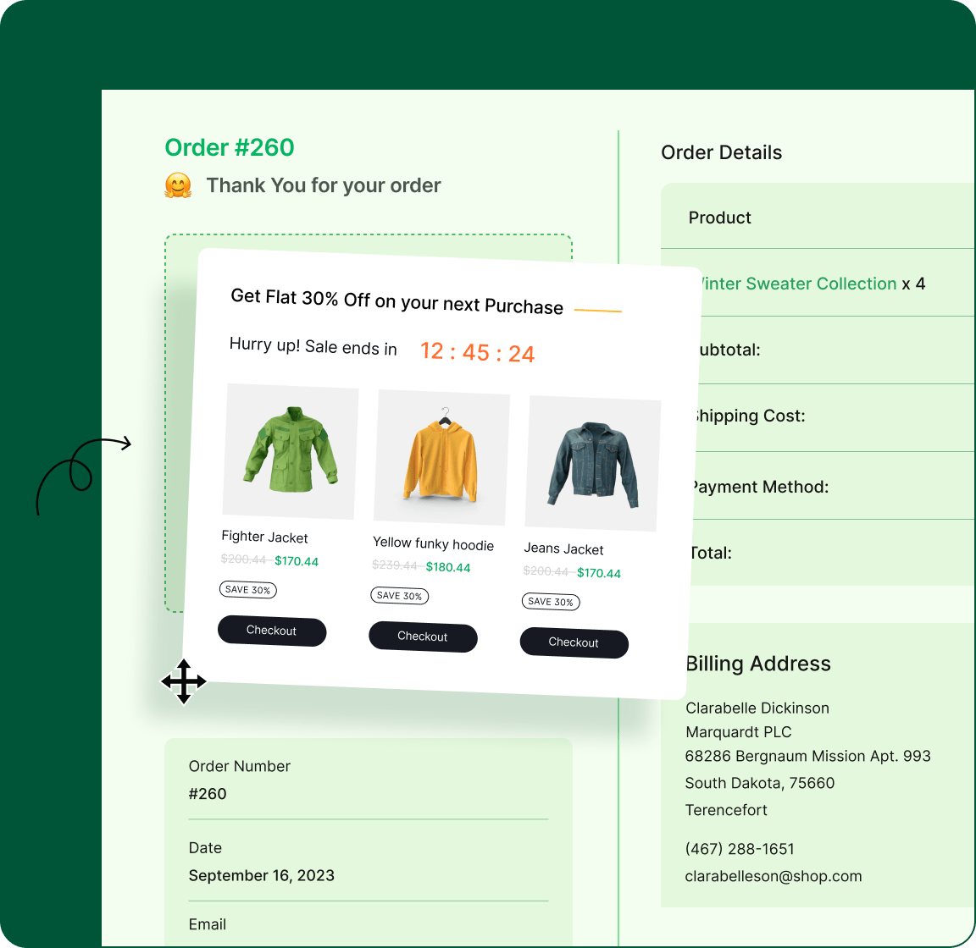This screenshot has height=948, width=976.
Task: Select the Order #260 heading
Action: [x=230, y=147]
